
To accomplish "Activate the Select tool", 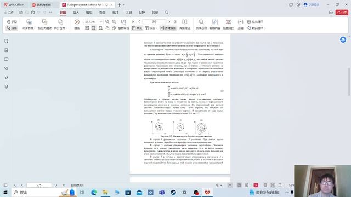I will 12,28.
